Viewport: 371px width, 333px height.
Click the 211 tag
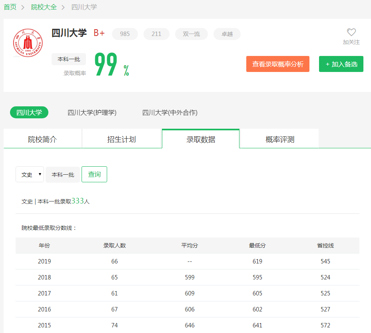click(x=156, y=34)
